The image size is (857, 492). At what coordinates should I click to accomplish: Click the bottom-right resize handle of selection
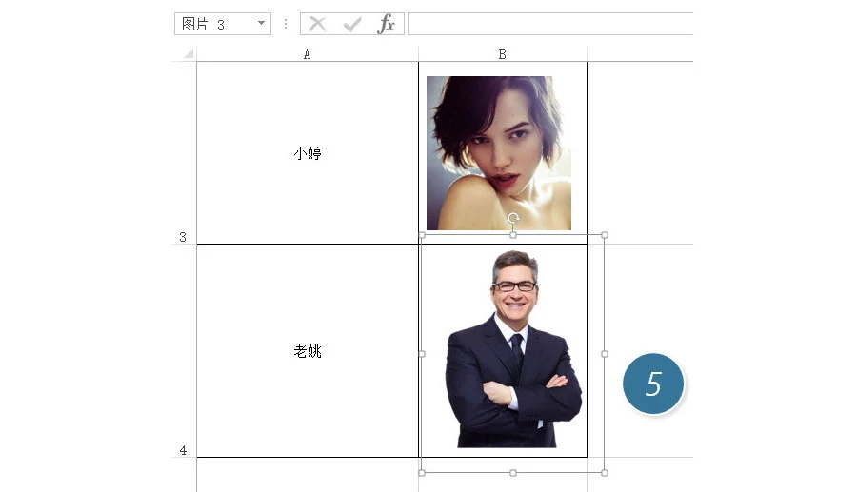(605, 473)
